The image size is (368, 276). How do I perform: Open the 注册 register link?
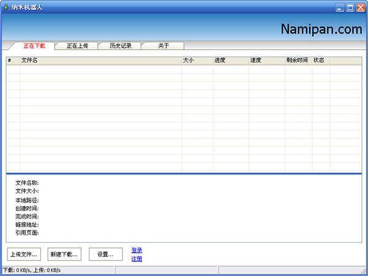point(137,259)
